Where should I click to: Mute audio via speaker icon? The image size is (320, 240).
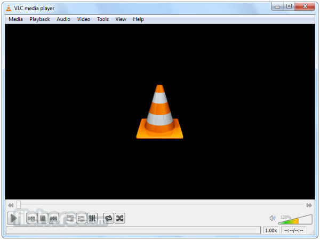[273, 218]
